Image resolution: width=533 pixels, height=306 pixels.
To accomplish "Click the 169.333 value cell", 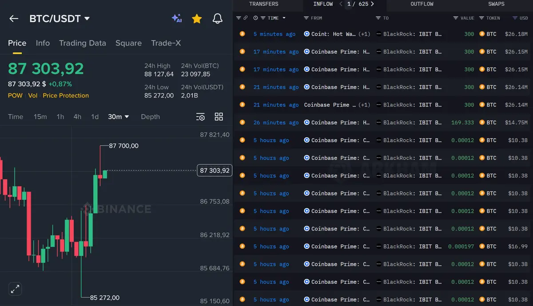I will (462, 123).
